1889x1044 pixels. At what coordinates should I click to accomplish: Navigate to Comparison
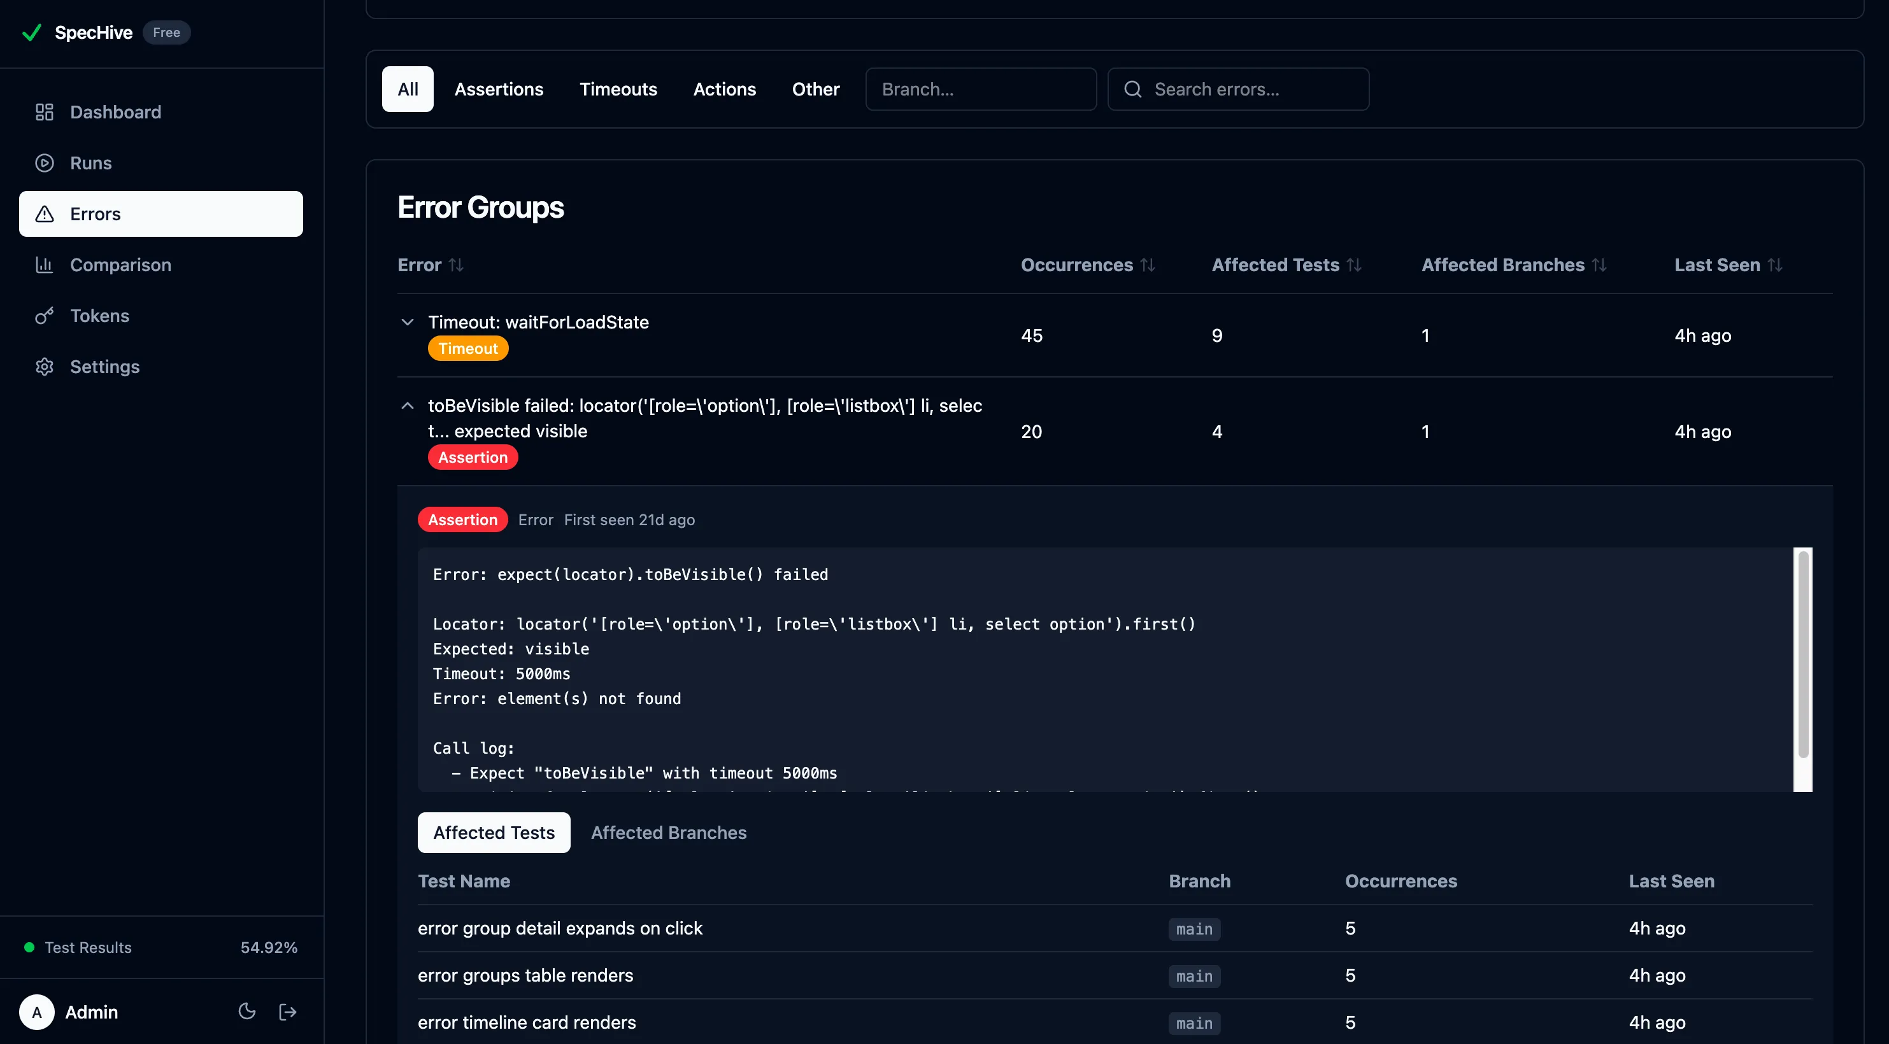(x=161, y=265)
